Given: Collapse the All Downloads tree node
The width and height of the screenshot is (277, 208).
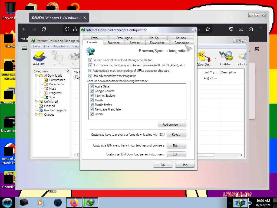Looking at the screenshot, I should [x=36, y=76].
